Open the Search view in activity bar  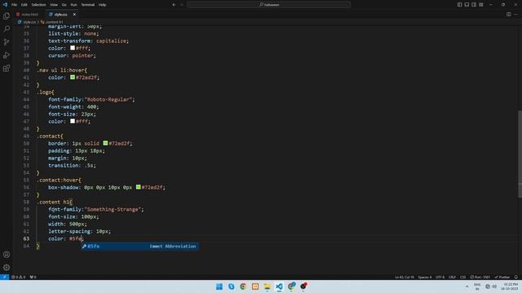point(7,29)
